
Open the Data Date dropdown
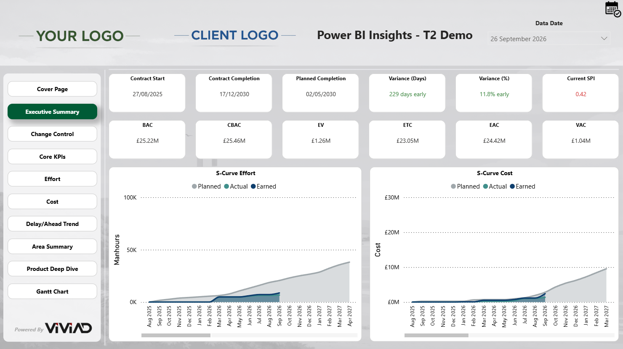[x=548, y=39]
